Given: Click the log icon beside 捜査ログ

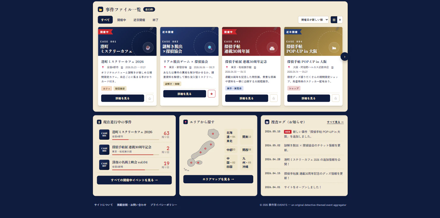Looking at the screenshot, I should (x=267, y=122).
